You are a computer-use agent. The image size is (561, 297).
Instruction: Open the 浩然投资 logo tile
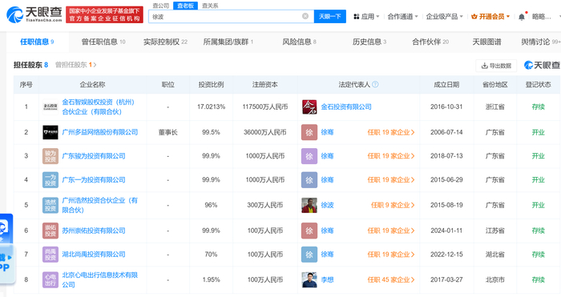pos(50,205)
